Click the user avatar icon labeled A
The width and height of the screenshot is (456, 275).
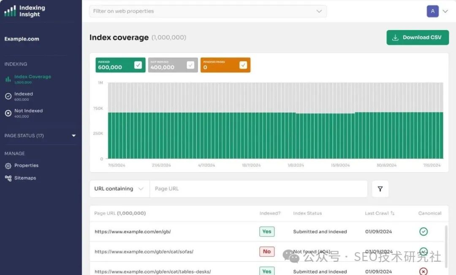(432, 11)
